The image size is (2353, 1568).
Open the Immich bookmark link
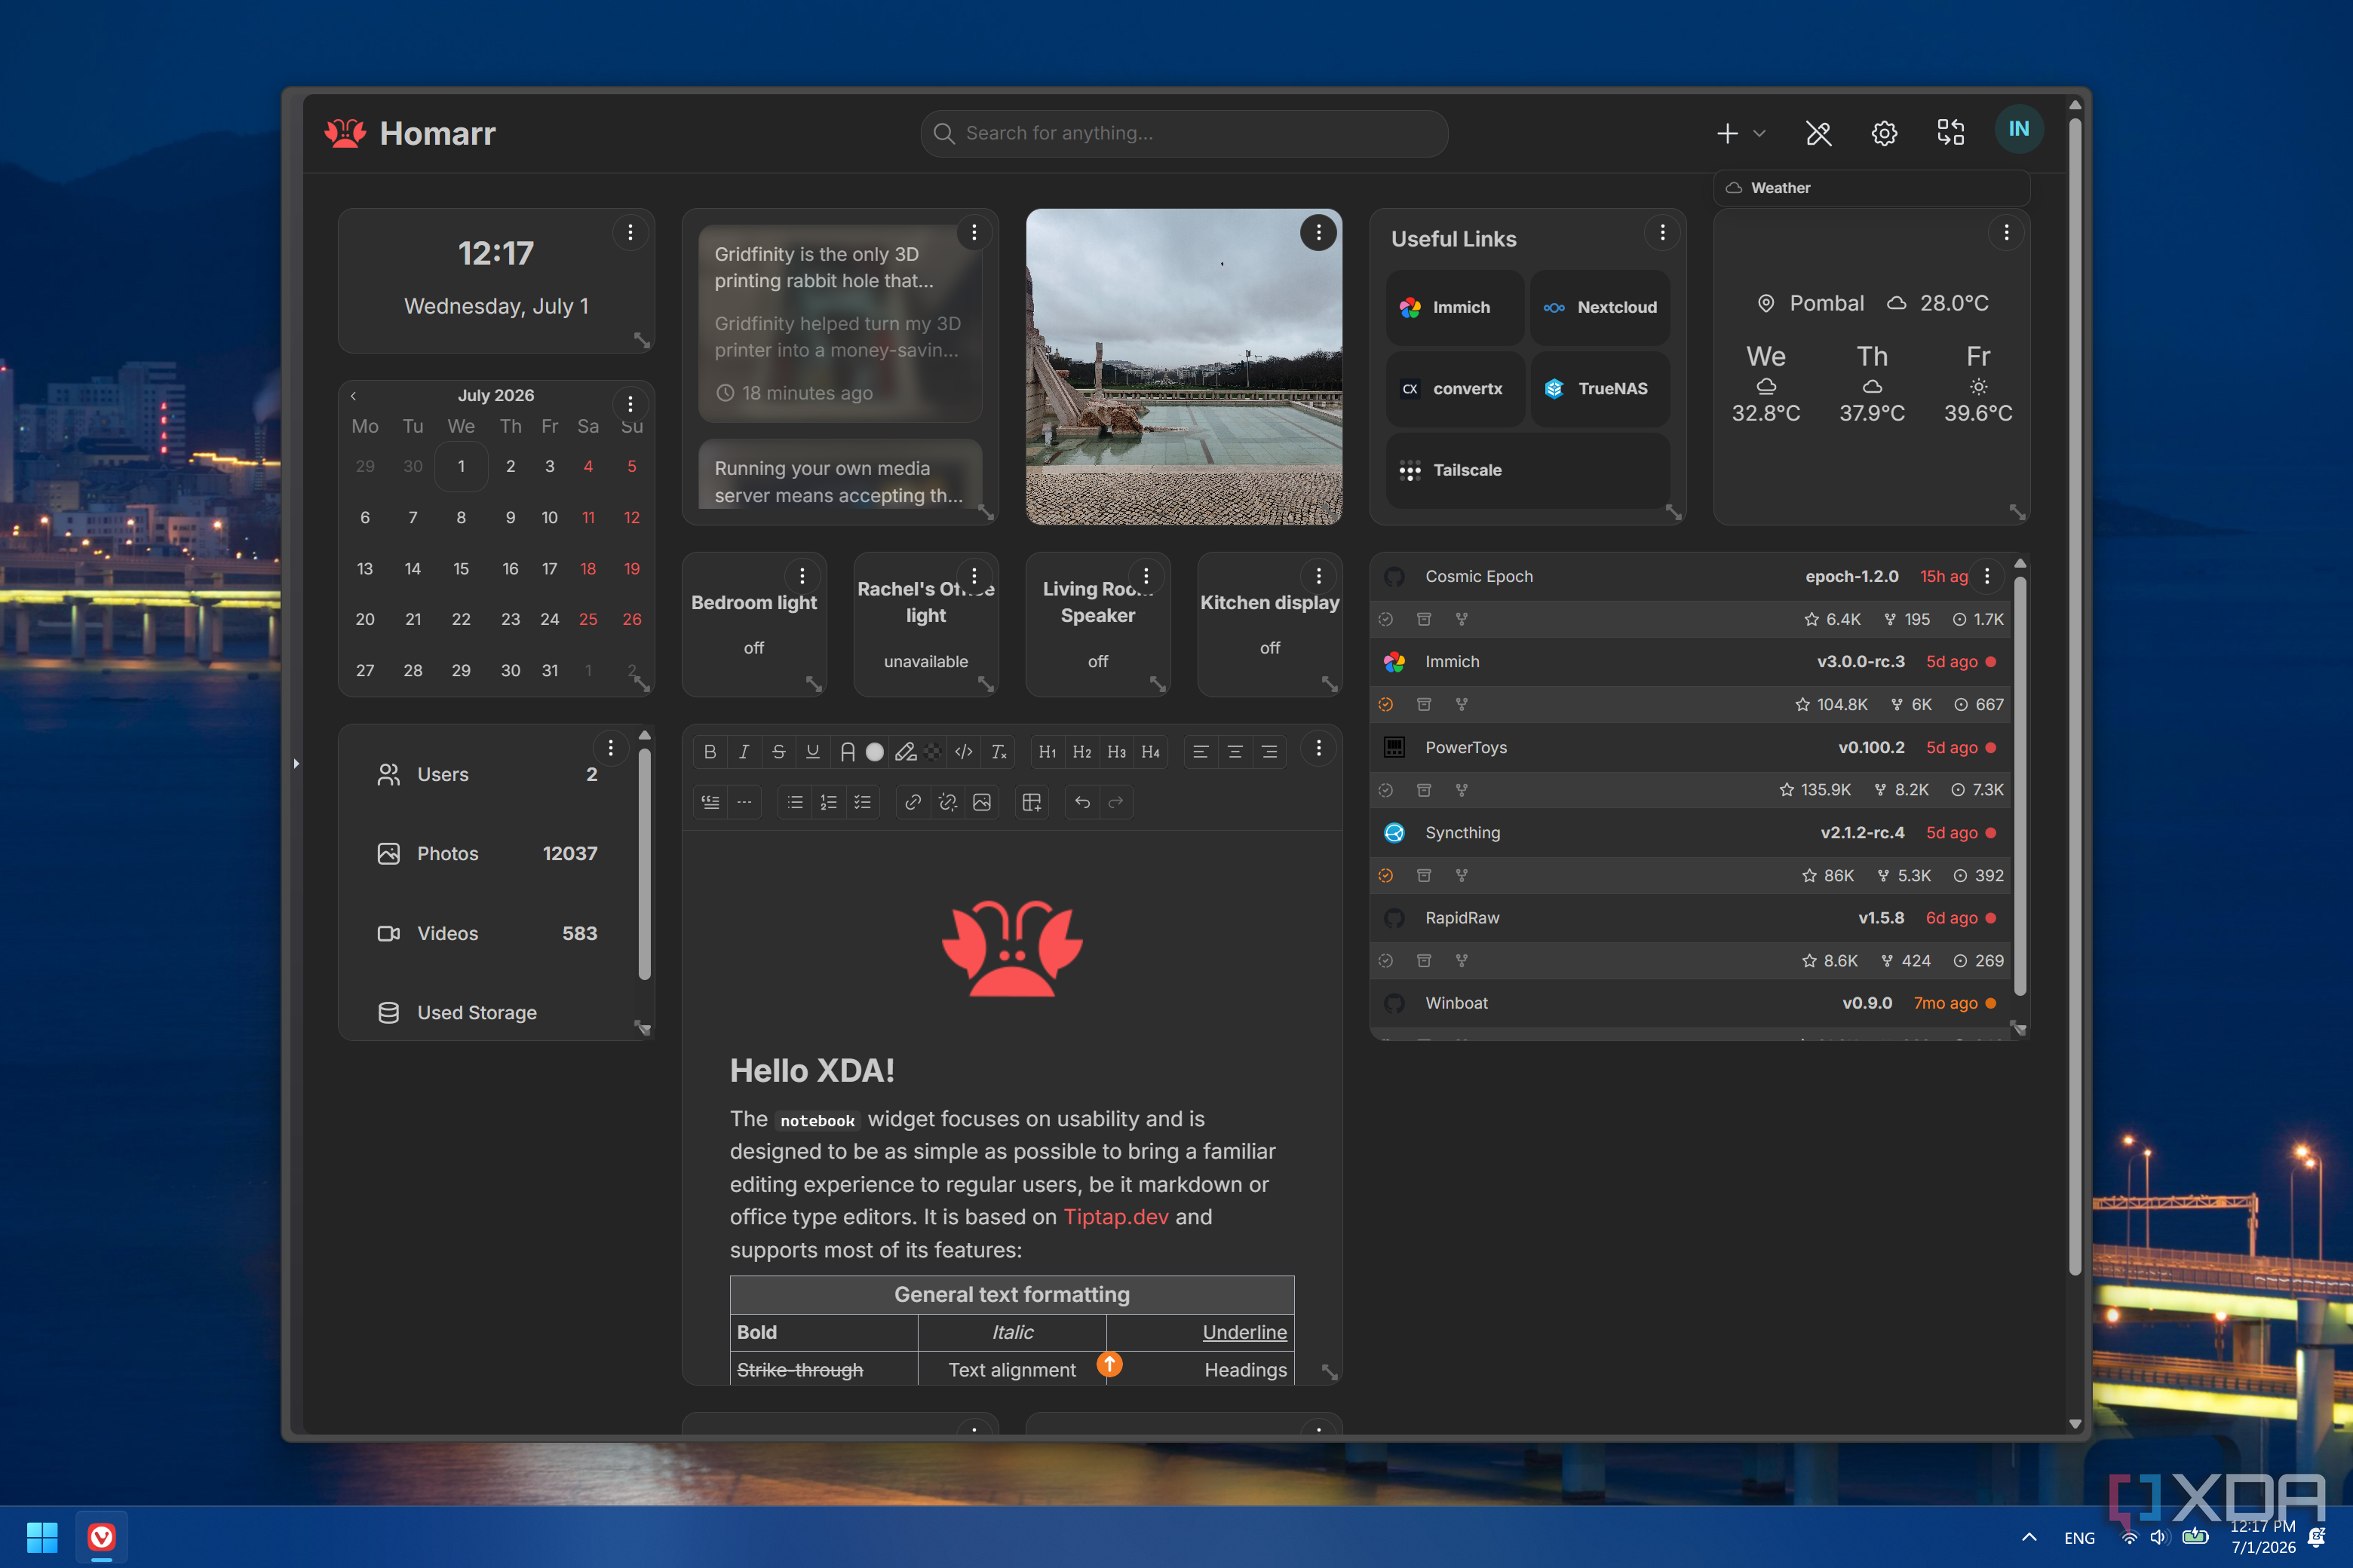1455,308
